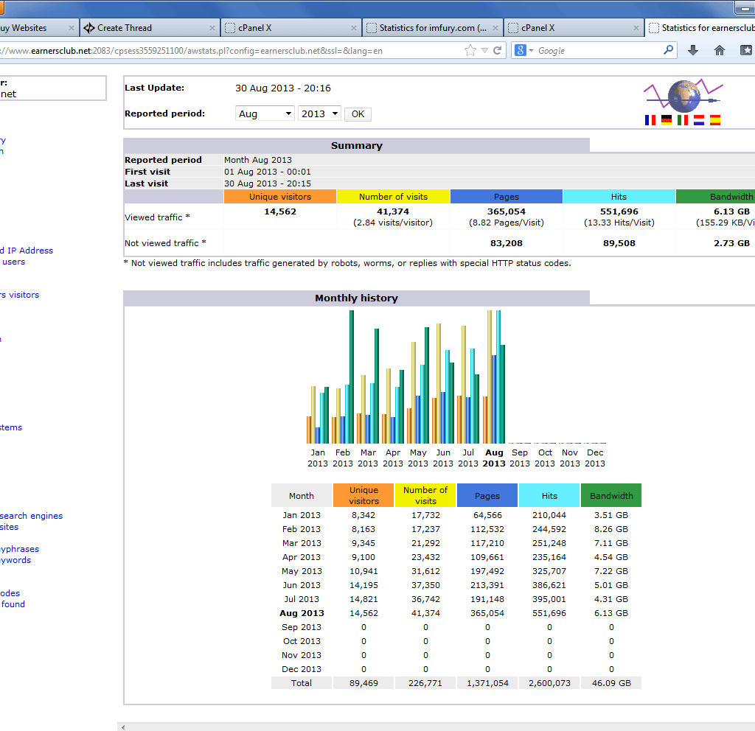Click OK to apply reported period
This screenshot has width=755, height=731.
358,114
